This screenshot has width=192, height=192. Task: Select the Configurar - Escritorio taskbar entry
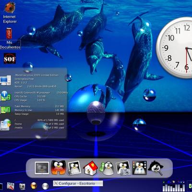(x=78, y=183)
